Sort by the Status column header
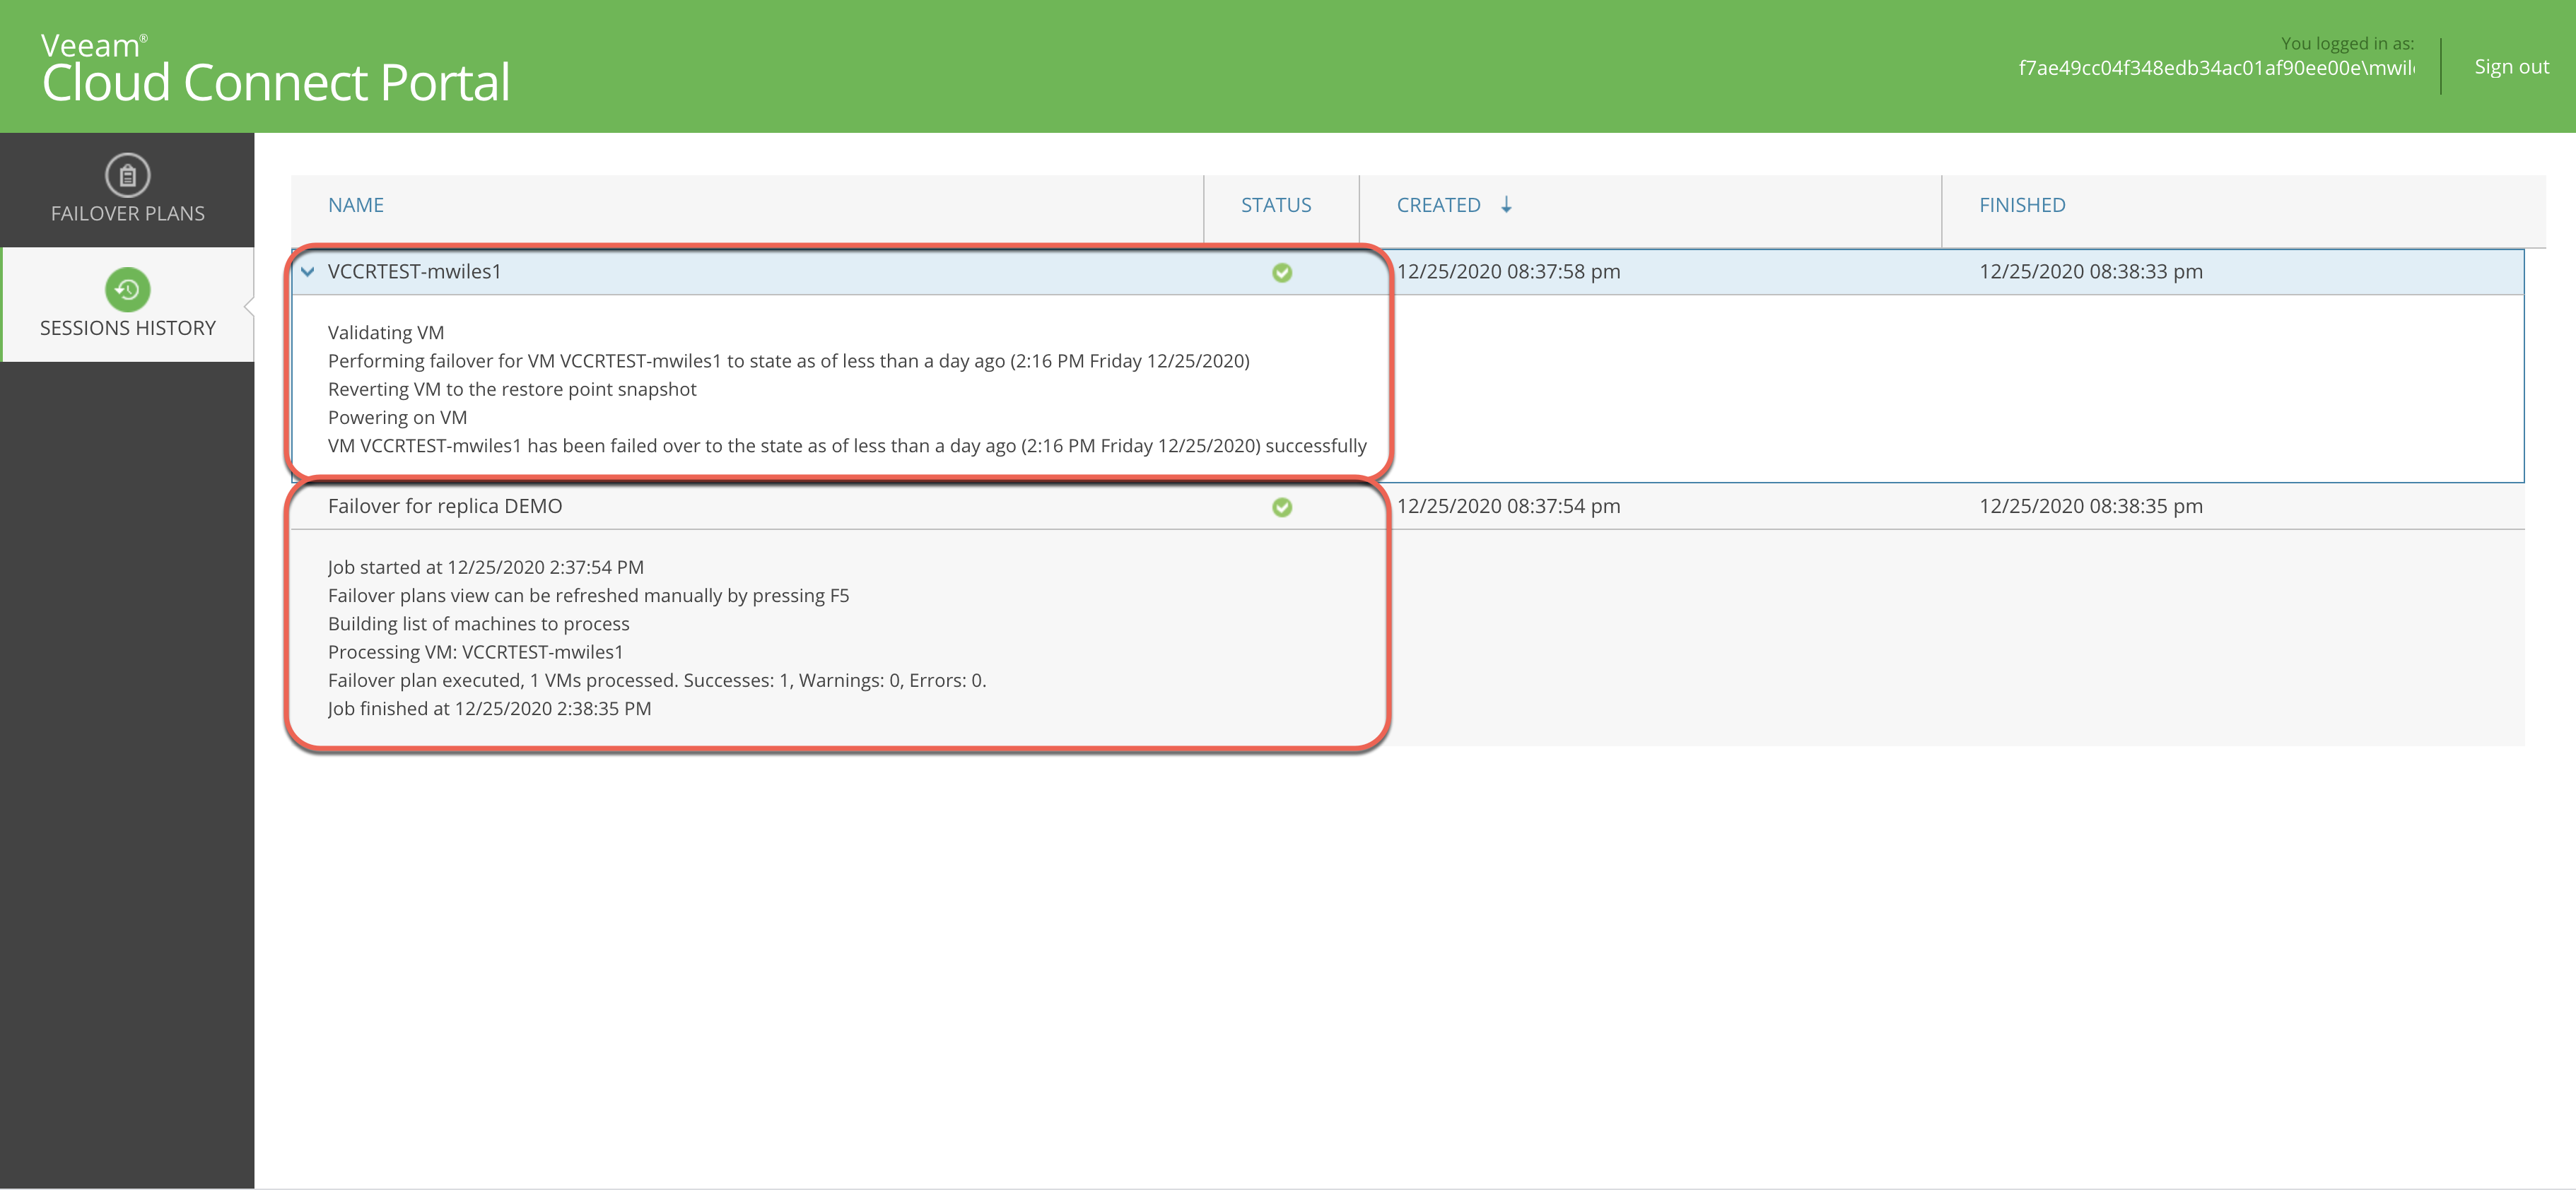This screenshot has height=1190, width=2576. (1275, 205)
